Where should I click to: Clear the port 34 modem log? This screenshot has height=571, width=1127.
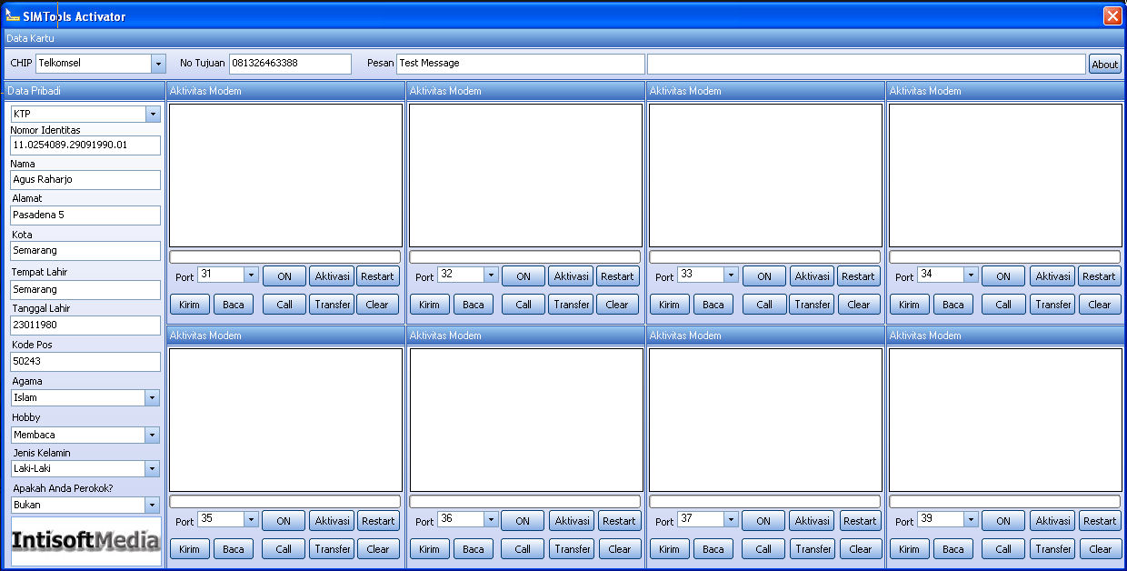click(1100, 305)
